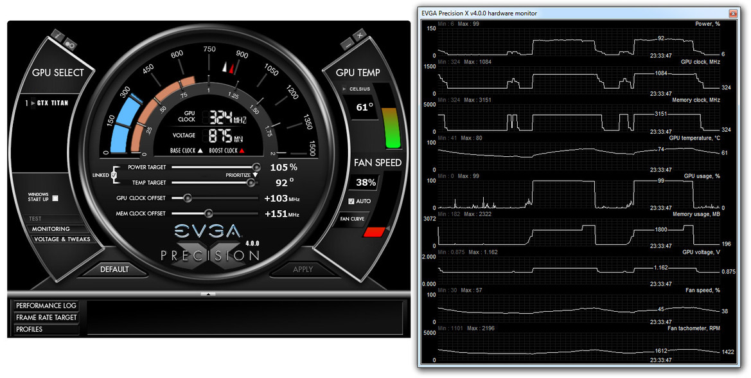This screenshot has height=378, width=751.
Task: Click the Fan speed % graph
Action: coord(579,309)
